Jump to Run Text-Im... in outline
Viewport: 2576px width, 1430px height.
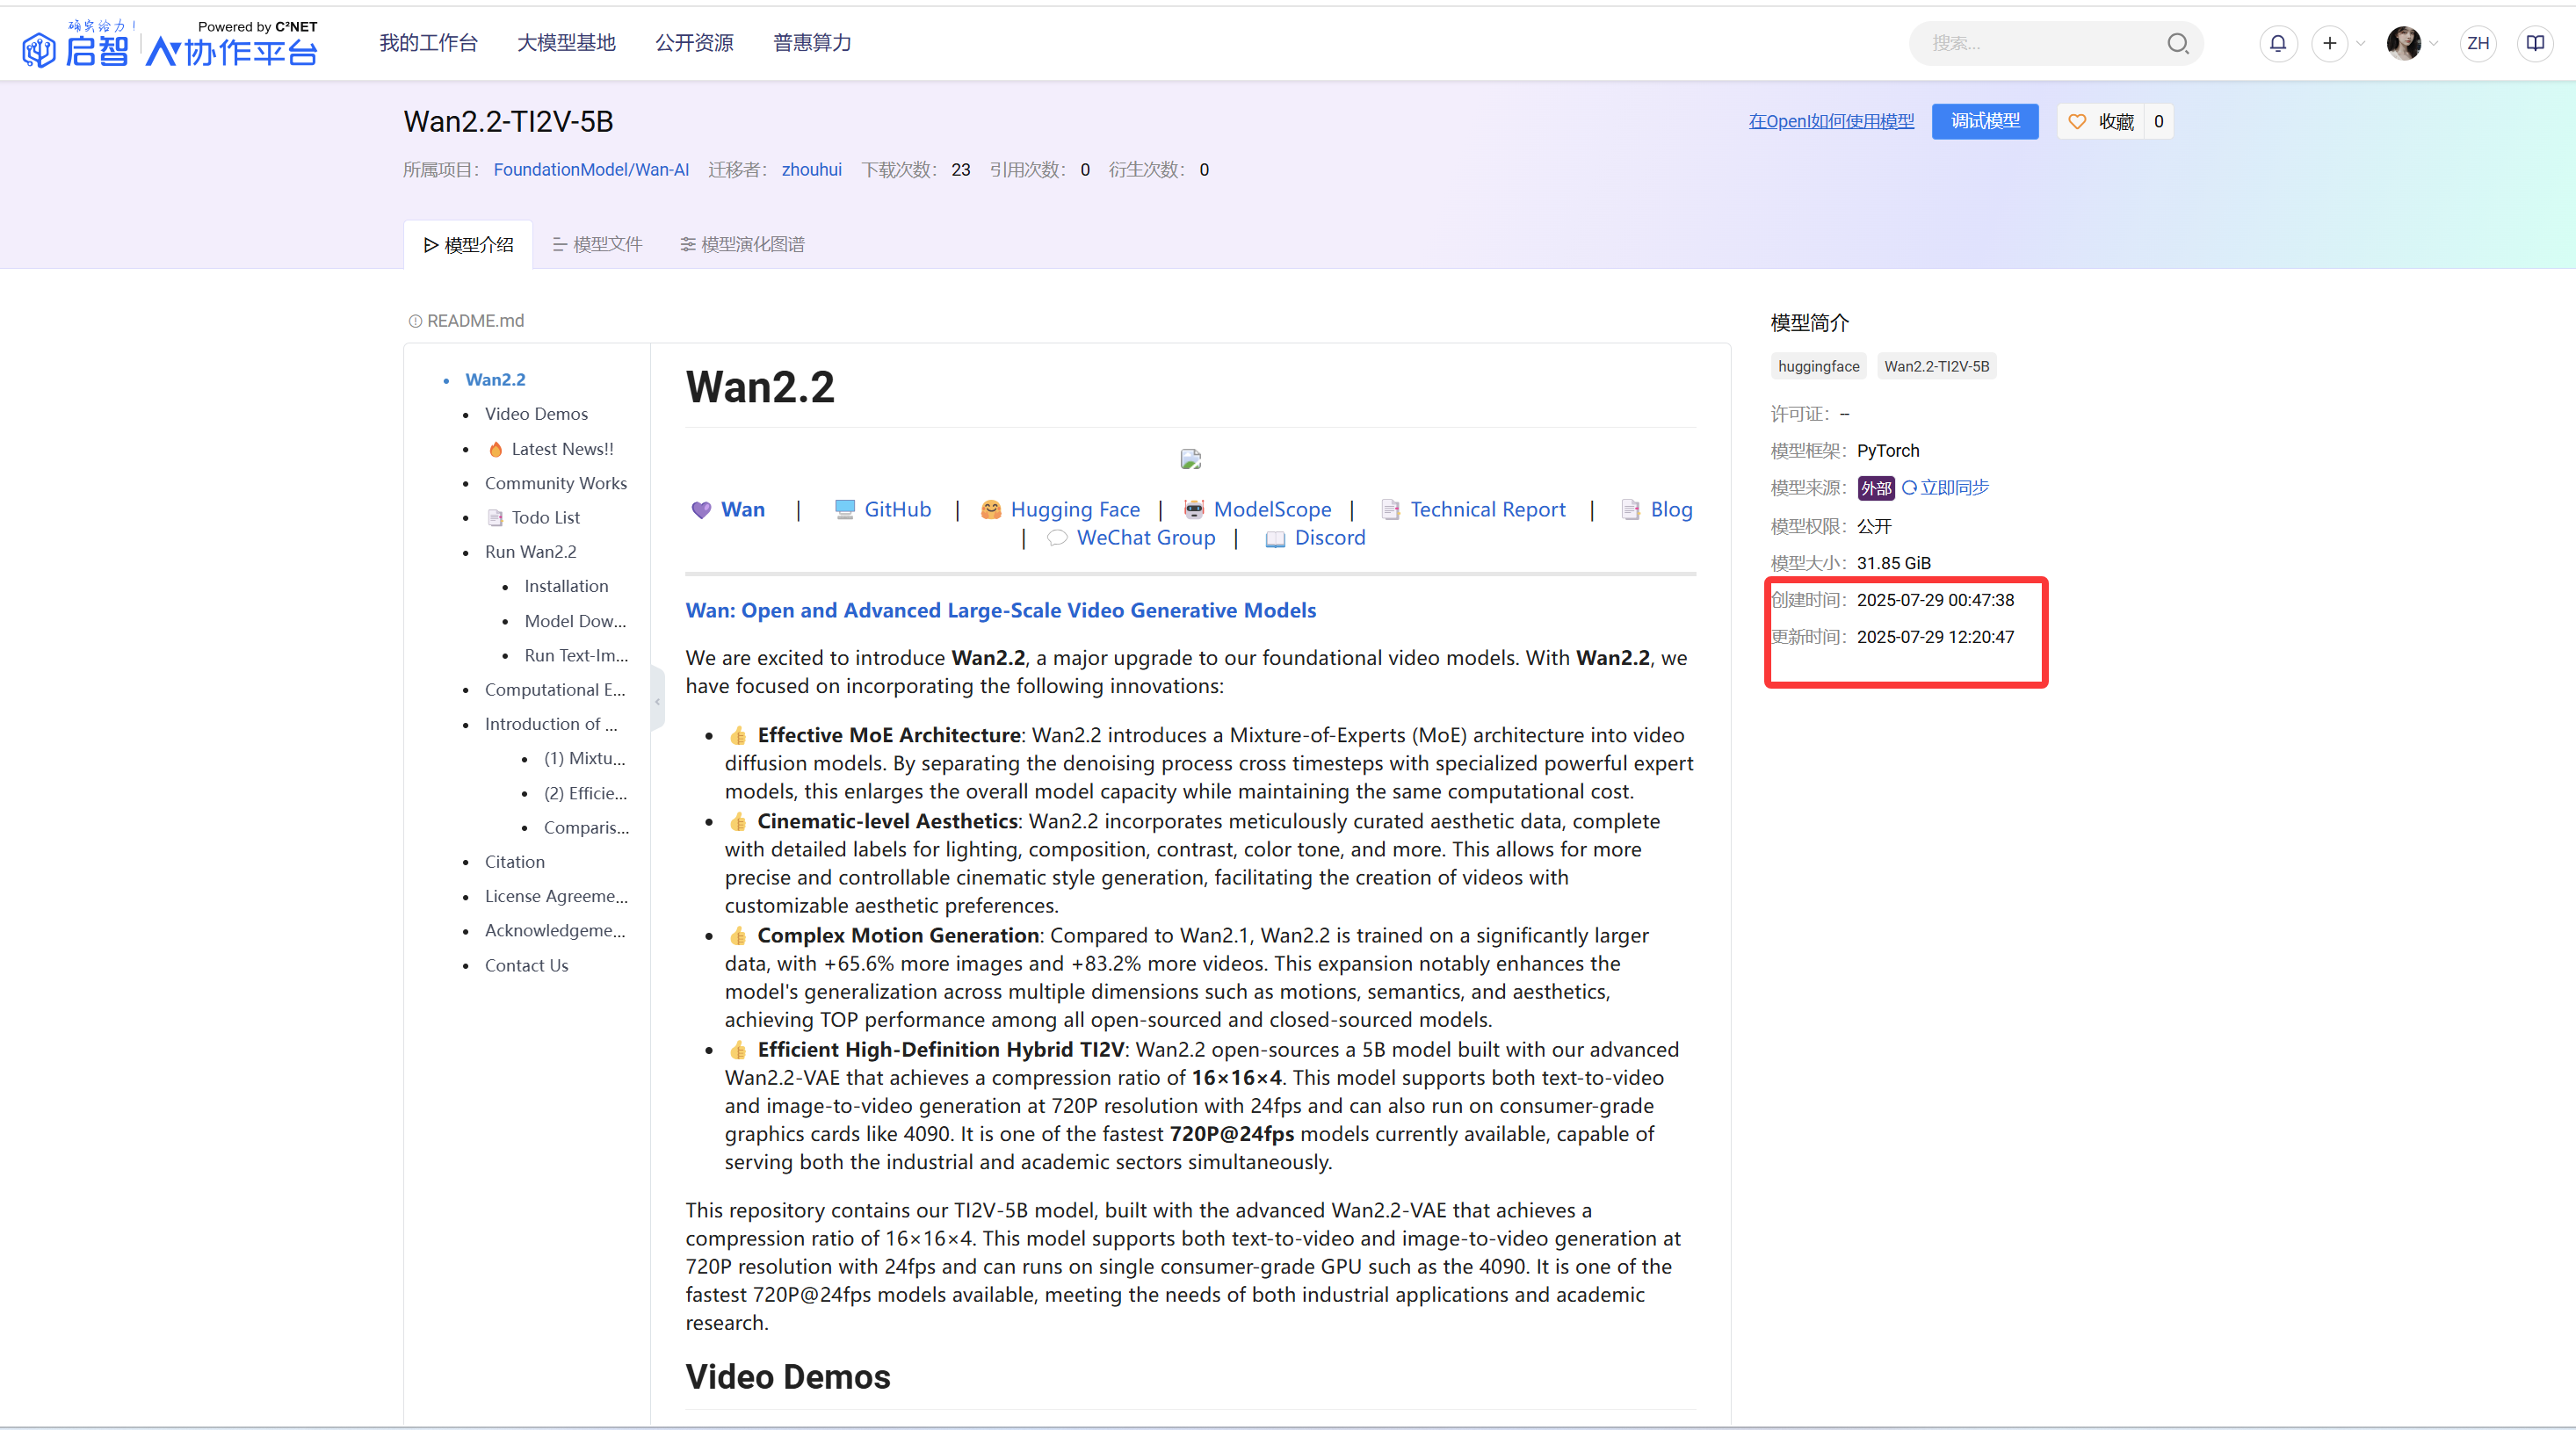click(576, 655)
